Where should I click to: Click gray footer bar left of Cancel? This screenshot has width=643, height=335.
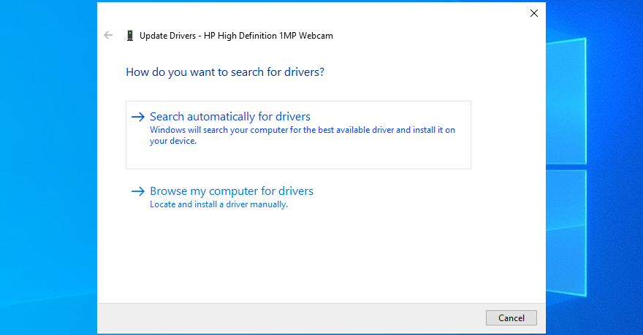click(x=292, y=317)
